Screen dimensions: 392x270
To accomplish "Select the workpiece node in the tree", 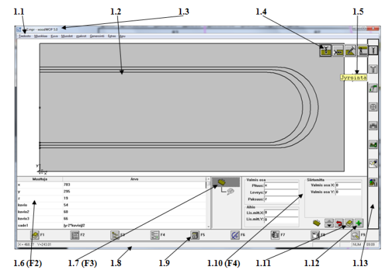I will [x=222, y=182].
